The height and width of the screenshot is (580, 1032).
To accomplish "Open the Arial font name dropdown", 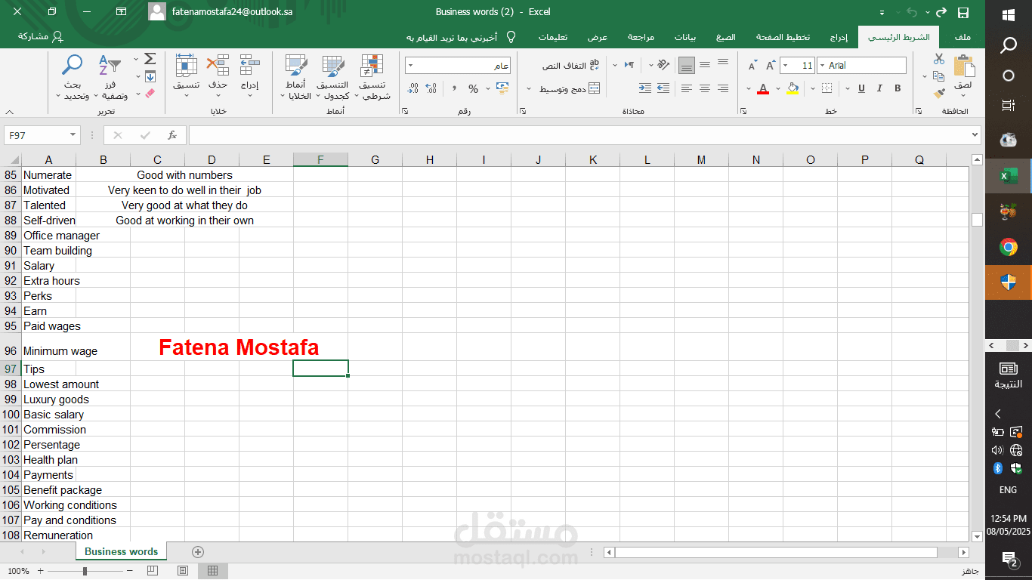I will tap(861, 66).
